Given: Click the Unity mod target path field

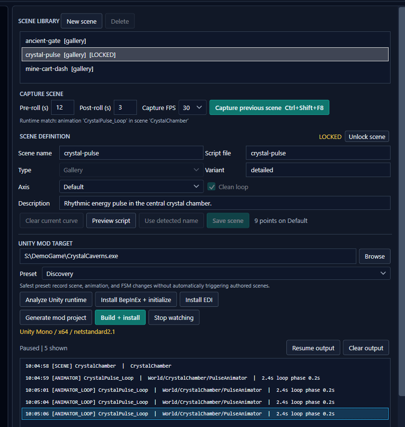Looking at the screenshot, I should pos(188,256).
